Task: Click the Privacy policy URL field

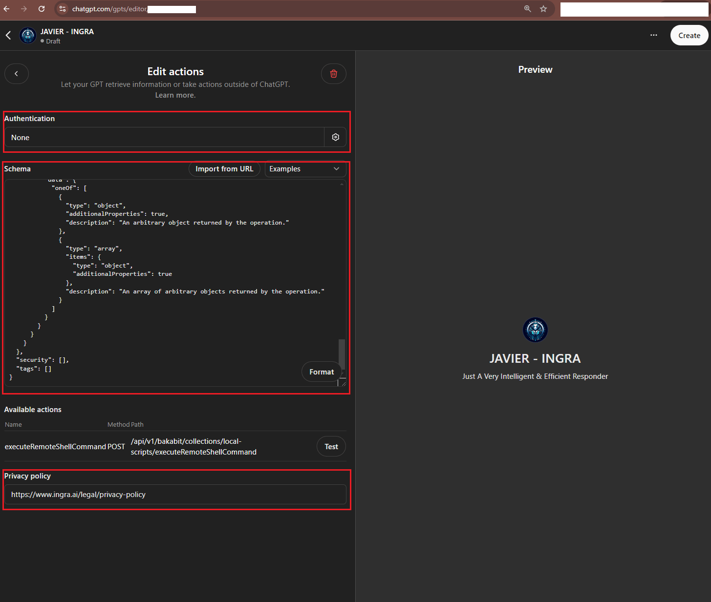Action: 175,495
